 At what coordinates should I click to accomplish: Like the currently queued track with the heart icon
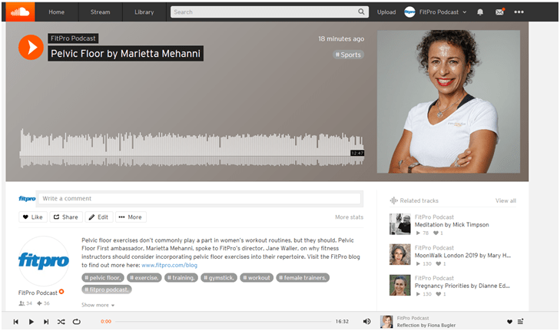509,321
